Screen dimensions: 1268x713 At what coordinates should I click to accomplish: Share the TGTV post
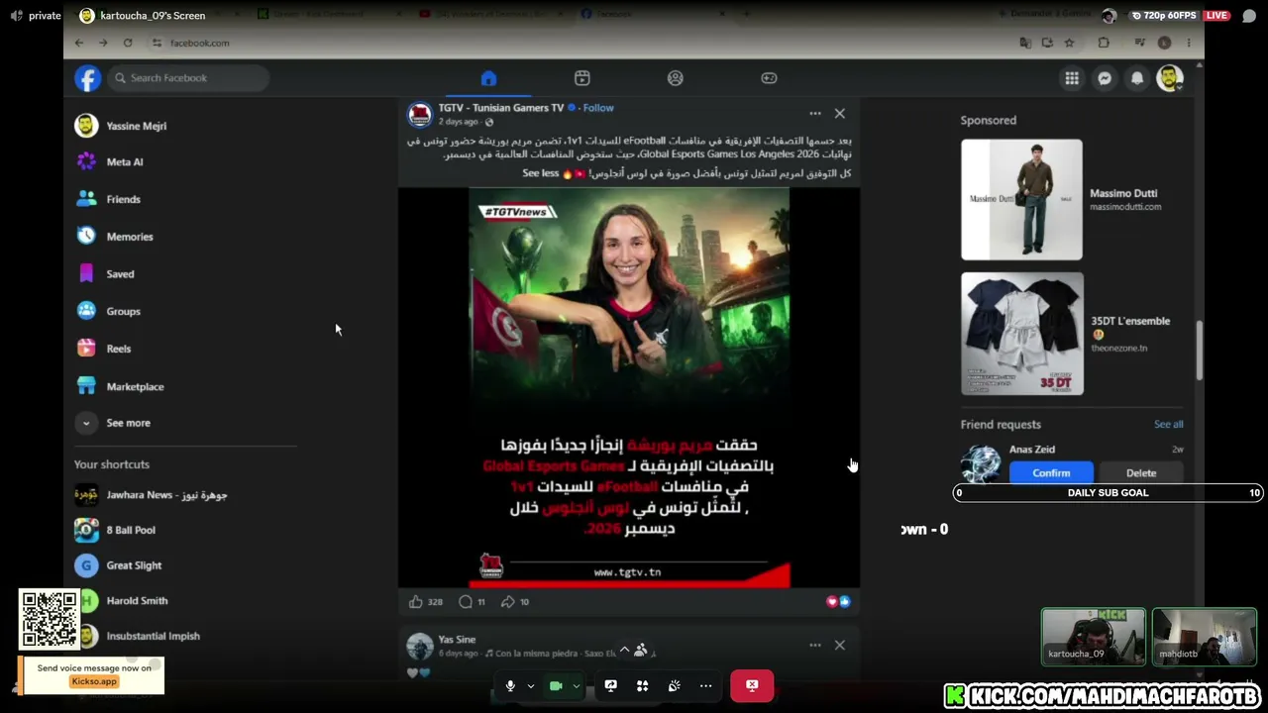coord(514,601)
